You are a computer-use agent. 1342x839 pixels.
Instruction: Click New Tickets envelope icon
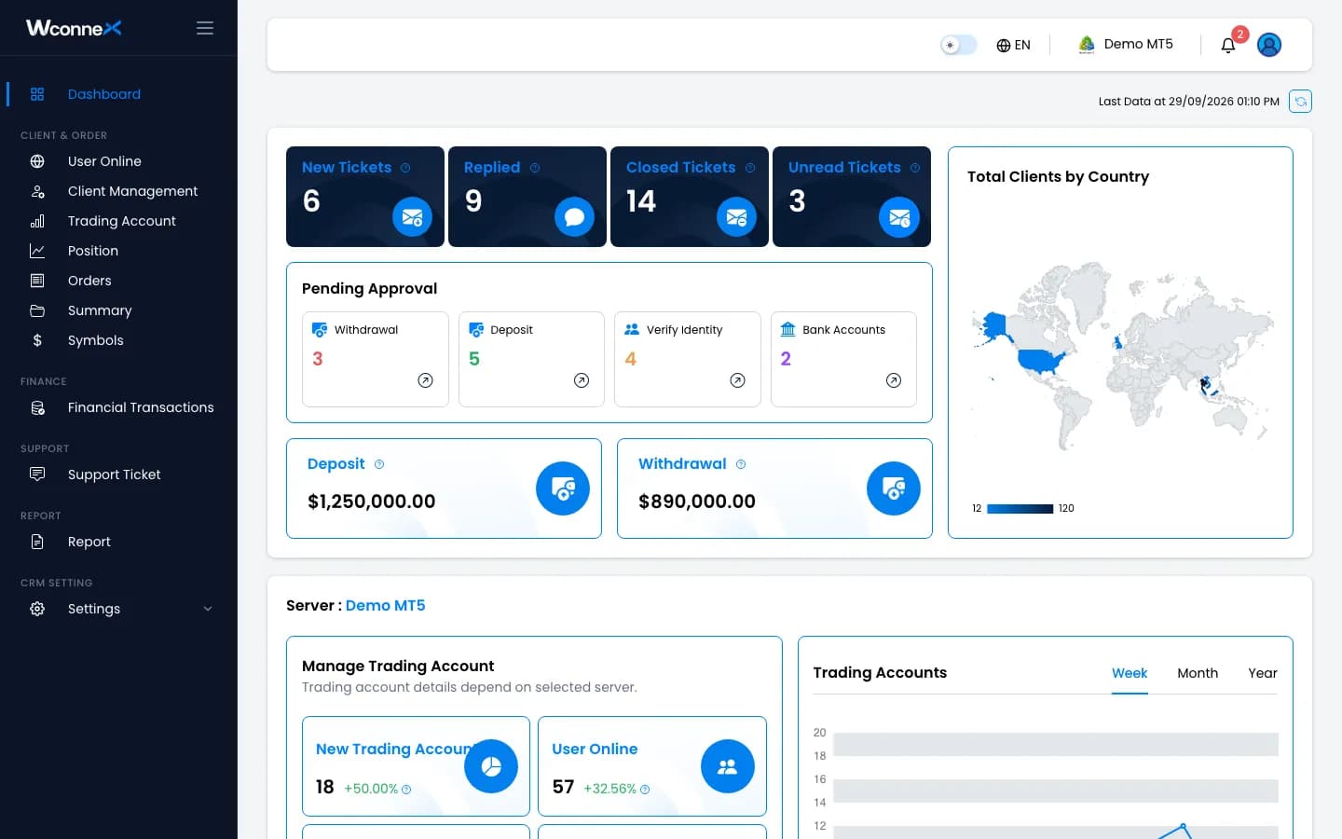[412, 217]
